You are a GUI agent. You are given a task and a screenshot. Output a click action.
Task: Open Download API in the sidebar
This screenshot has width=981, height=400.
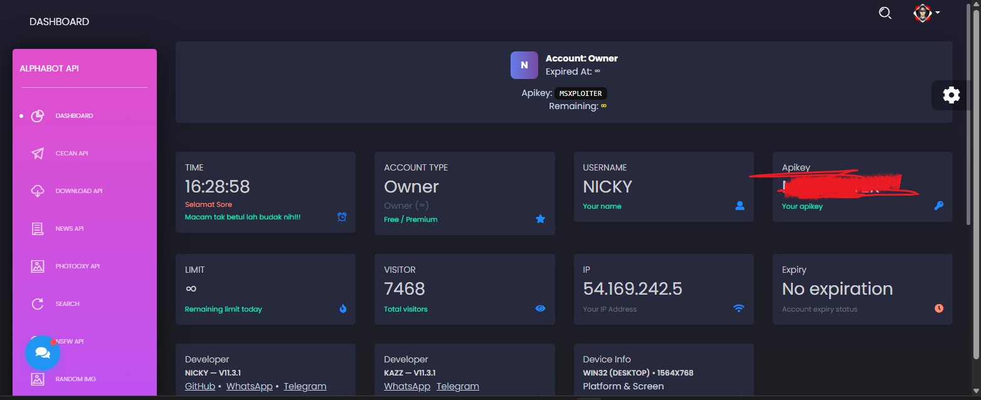click(x=78, y=191)
